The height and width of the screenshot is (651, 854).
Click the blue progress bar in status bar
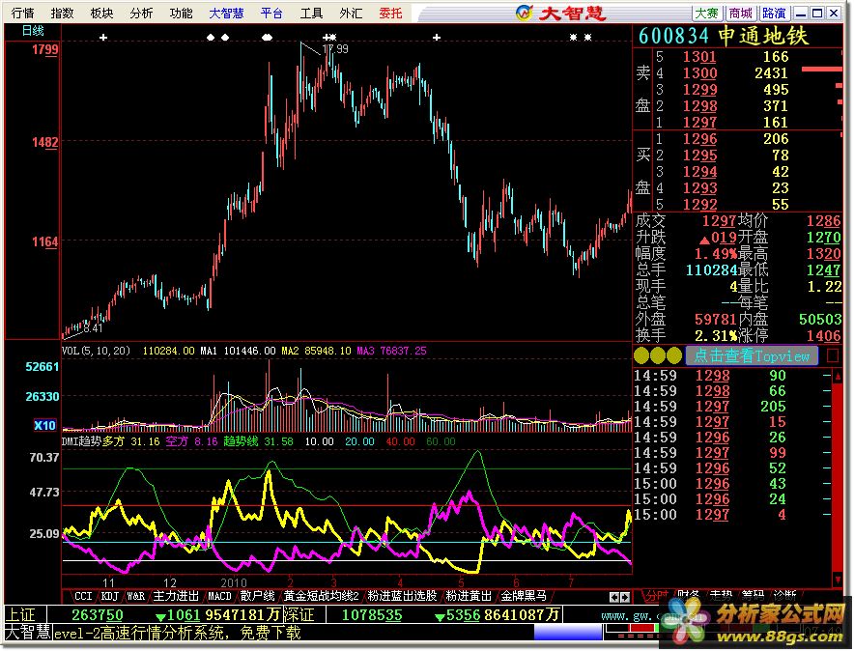click(x=567, y=632)
